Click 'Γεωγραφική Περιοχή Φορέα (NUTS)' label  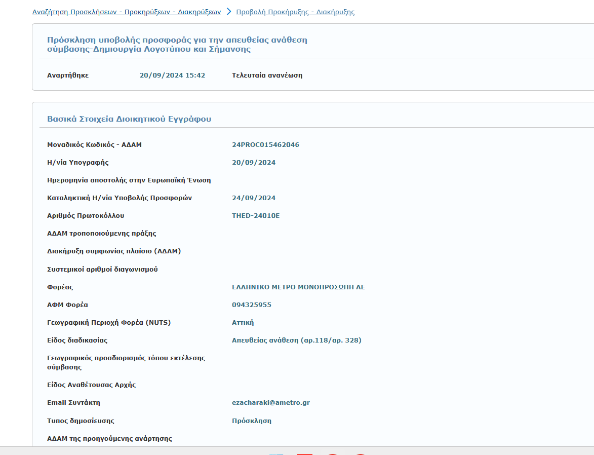pyautogui.click(x=109, y=322)
